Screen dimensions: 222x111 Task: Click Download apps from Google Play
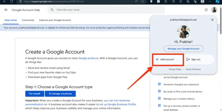tap(47, 77)
